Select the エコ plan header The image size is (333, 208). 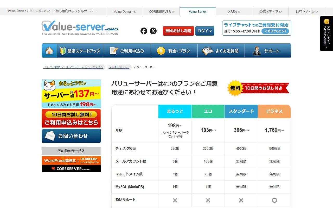point(208,111)
